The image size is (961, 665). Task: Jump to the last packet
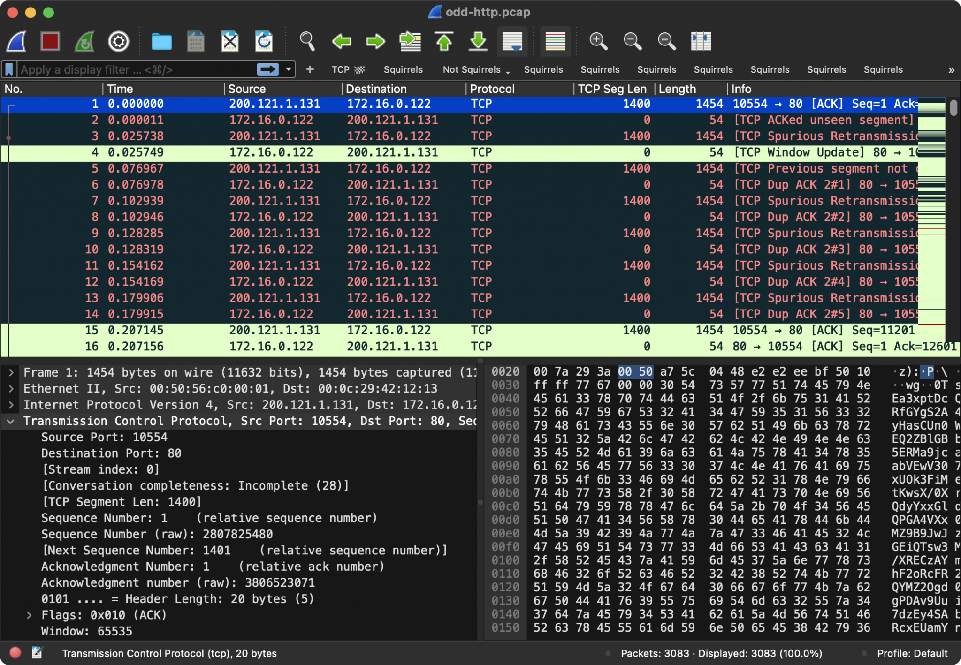click(x=478, y=42)
